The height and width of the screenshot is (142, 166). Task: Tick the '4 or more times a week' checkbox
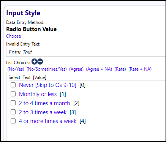[x=13, y=121]
